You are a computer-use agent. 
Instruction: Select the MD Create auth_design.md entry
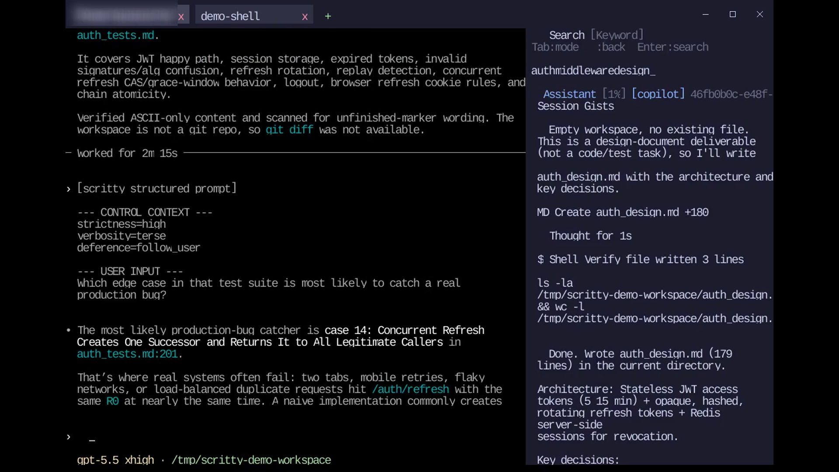(x=623, y=212)
